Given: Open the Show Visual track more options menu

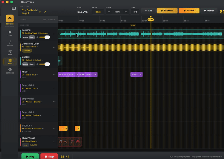Looking at the screenshot, I should (x=54, y=142).
